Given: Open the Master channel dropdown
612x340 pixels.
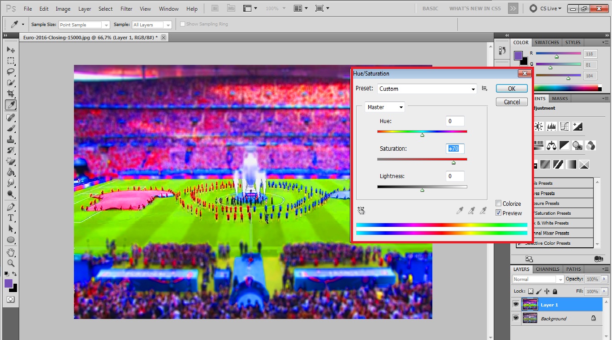Looking at the screenshot, I should click(385, 107).
